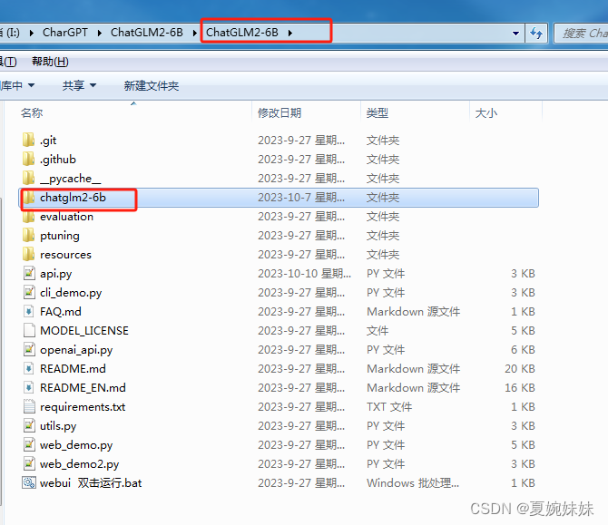
Task: Select the evaluation folder icon
Action: pyautogui.click(x=28, y=216)
